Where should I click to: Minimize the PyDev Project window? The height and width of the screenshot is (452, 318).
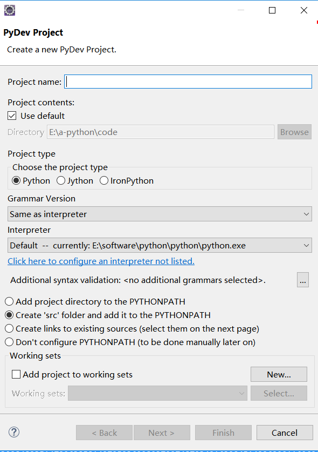tap(241, 10)
